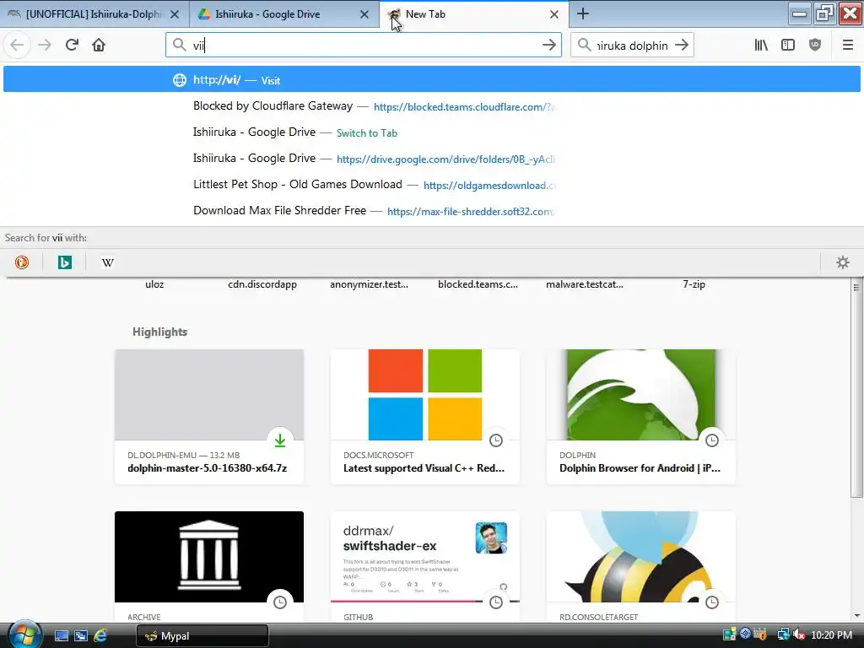Search with DuckDuckGo engine icon
Viewport: 864px width, 648px height.
[22, 262]
